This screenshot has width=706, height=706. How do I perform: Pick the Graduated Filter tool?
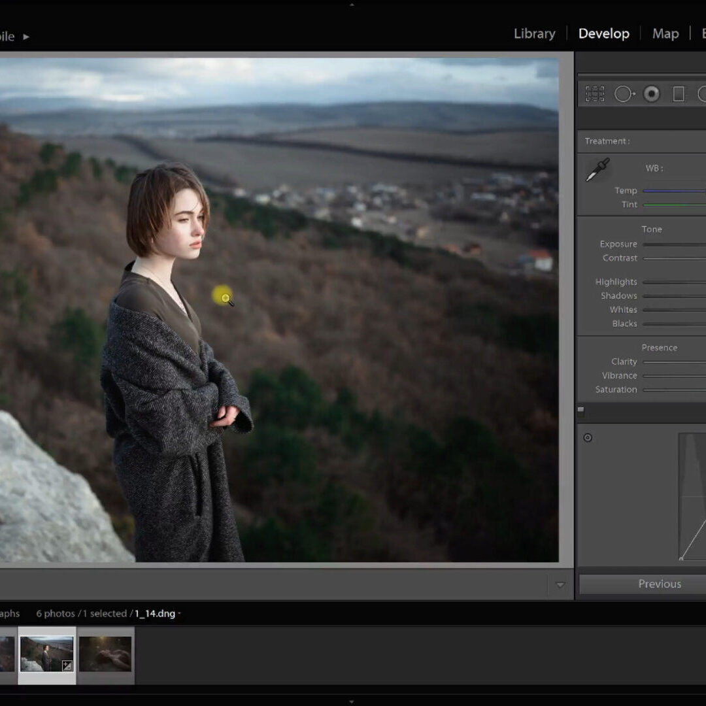pos(679,94)
